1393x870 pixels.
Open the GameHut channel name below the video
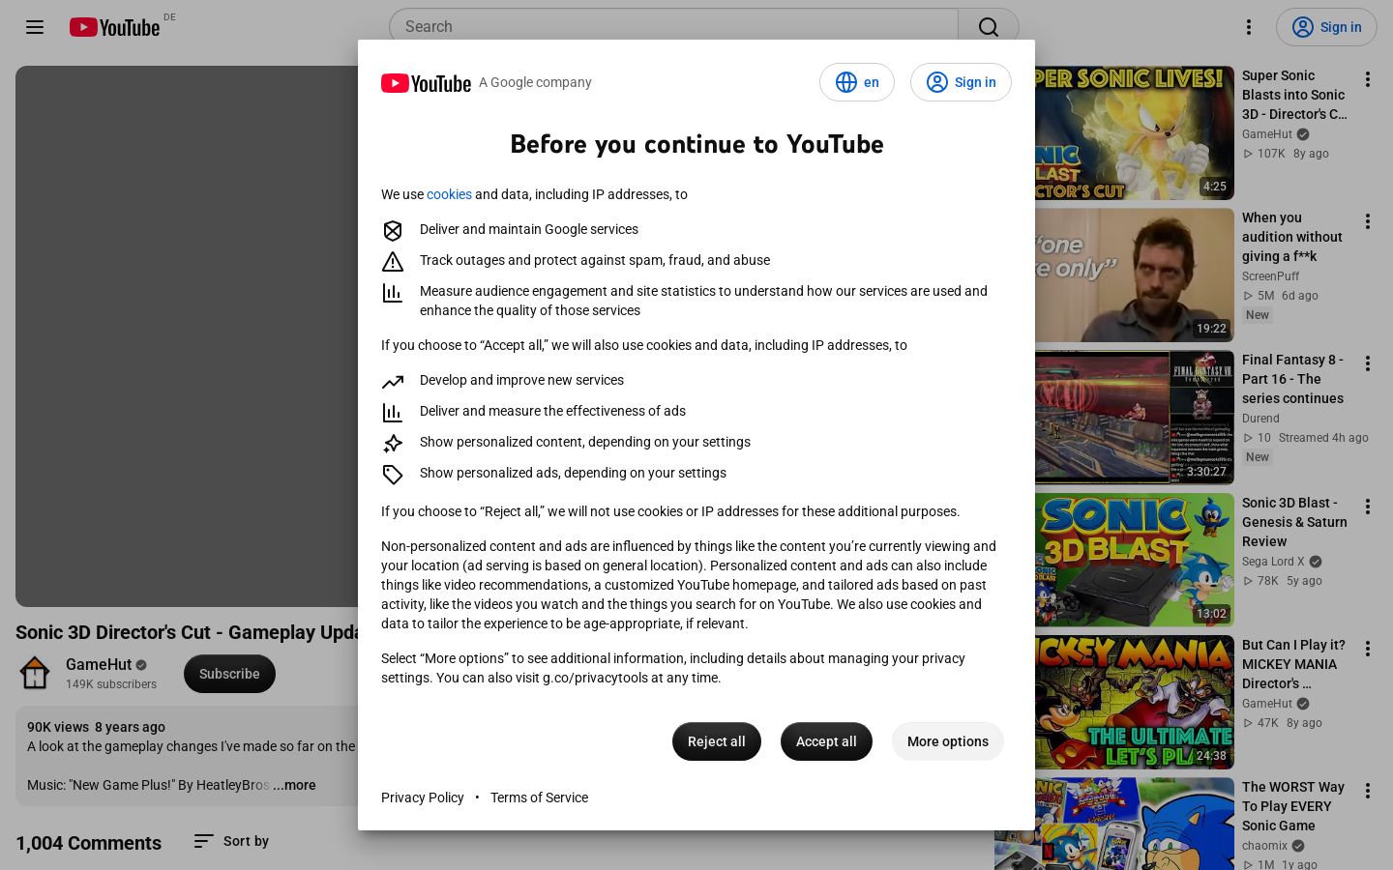pyautogui.click(x=99, y=664)
